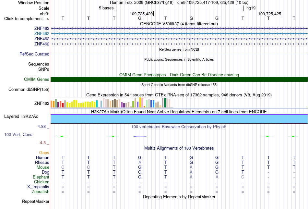Screen dimensions: 308x209
Task: Click the blue negative PhyloP conservation bar
Action: (x=140, y=136)
